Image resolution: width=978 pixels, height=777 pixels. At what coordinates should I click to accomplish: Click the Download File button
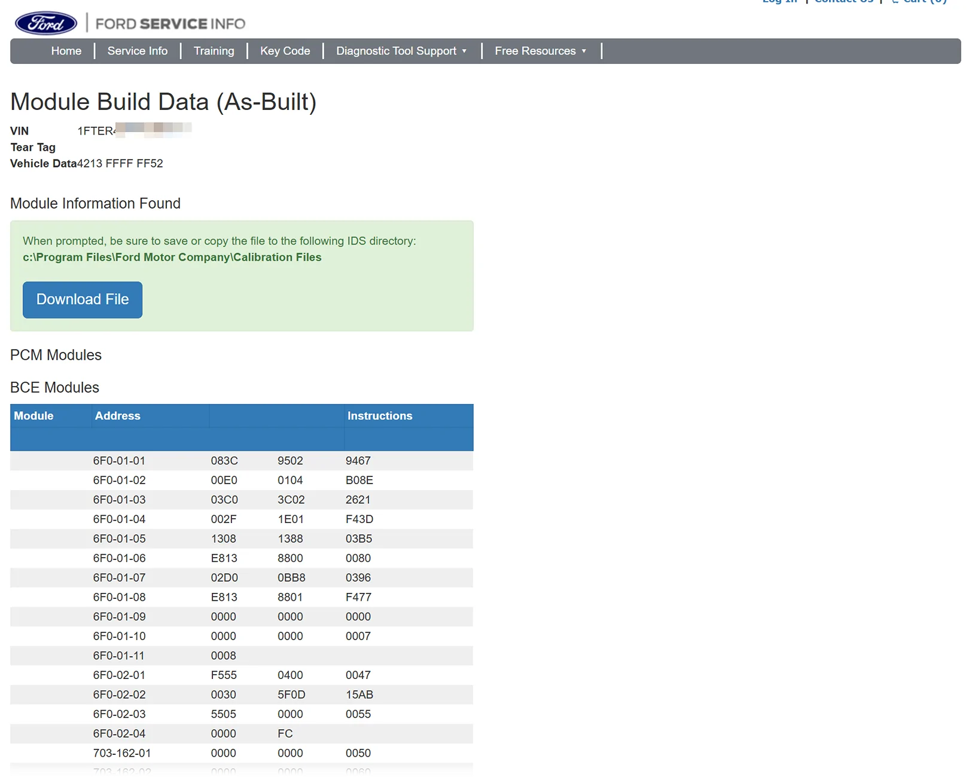(83, 299)
